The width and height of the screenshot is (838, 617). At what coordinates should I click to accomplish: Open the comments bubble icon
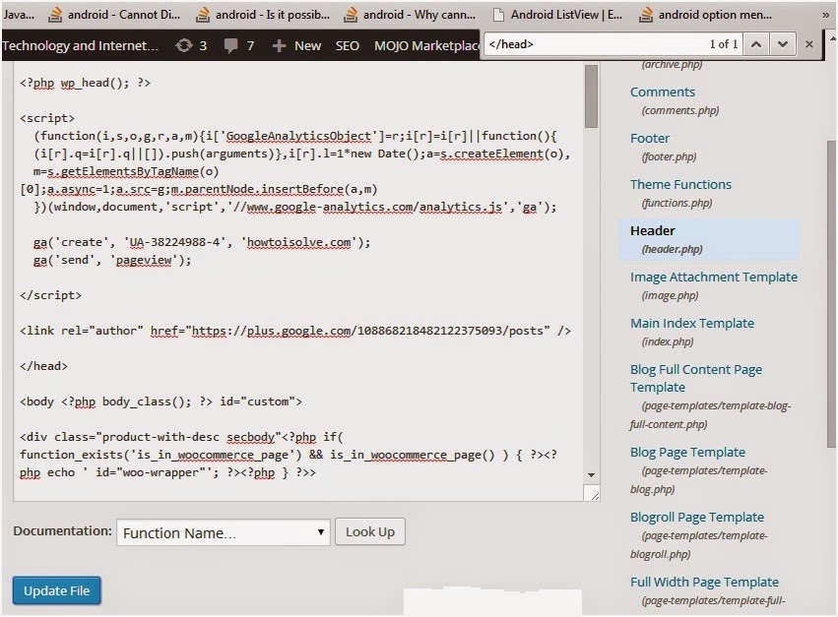click(230, 46)
